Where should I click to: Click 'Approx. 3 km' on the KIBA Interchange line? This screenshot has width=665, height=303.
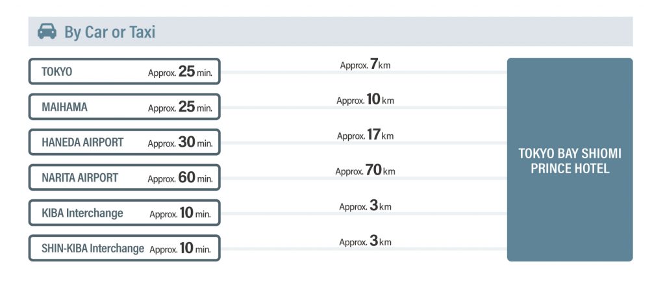pyautogui.click(x=365, y=206)
